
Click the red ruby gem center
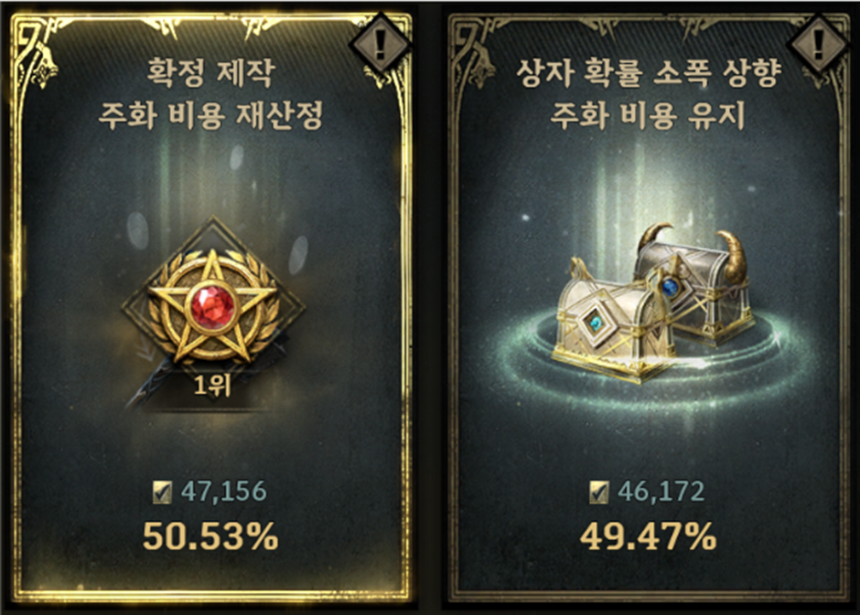(x=213, y=307)
